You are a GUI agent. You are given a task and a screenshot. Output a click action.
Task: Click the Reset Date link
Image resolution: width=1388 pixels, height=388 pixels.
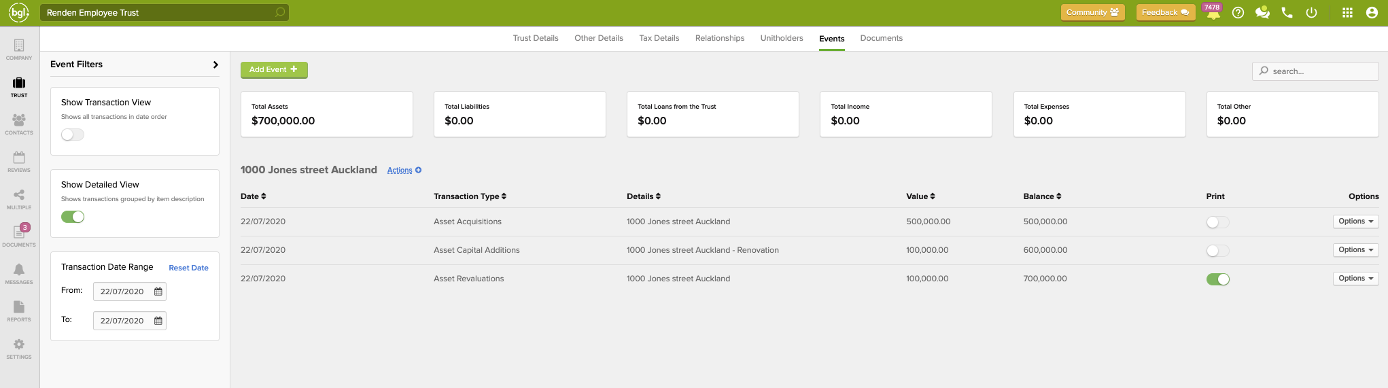point(188,268)
